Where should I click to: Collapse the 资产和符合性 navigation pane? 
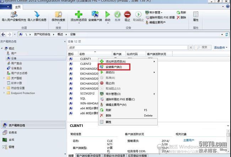65,41
